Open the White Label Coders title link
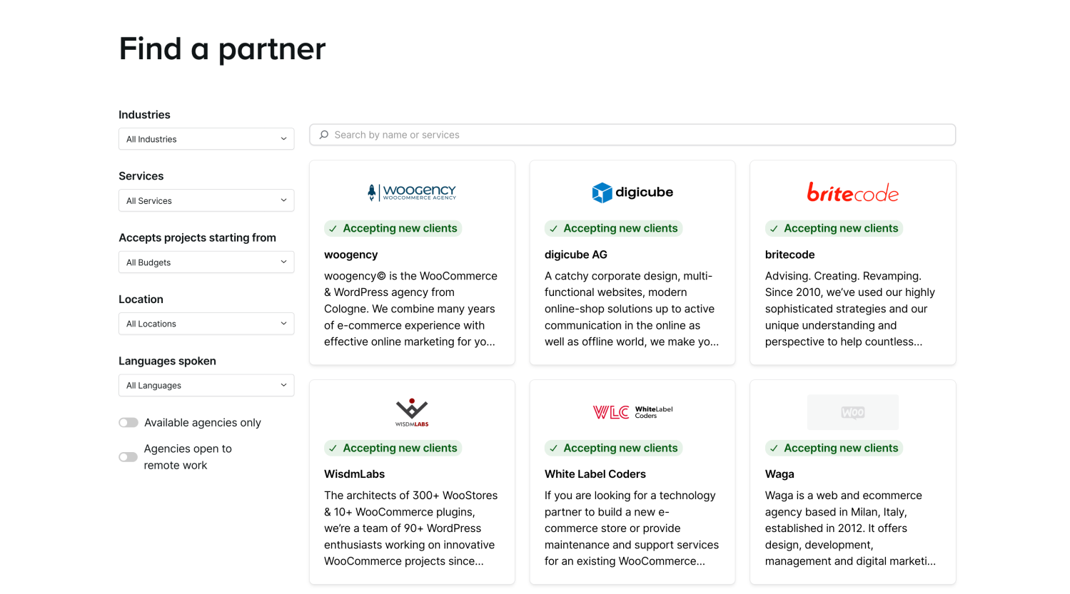The height and width of the screenshot is (594, 1070). (595, 474)
